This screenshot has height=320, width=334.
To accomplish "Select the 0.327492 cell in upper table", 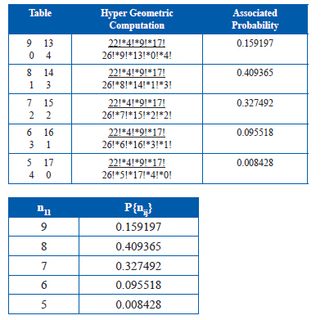I will point(255,103).
